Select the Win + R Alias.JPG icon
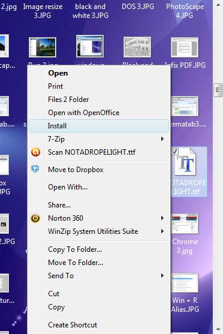The width and height of the screenshot is (223, 334). click(x=185, y=282)
